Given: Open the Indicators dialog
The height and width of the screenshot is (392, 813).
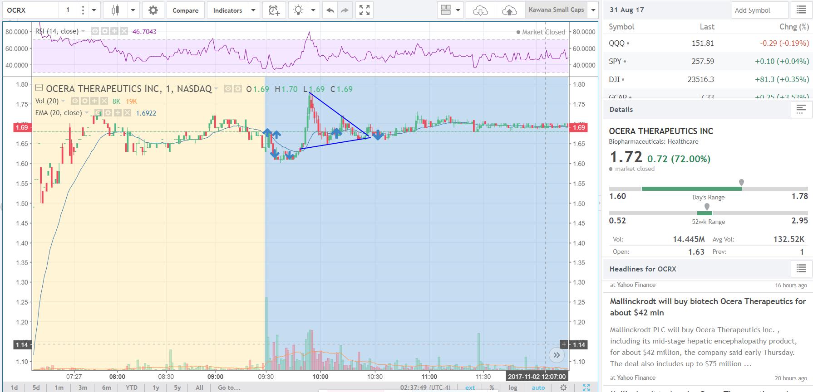Looking at the screenshot, I should click(x=227, y=10).
